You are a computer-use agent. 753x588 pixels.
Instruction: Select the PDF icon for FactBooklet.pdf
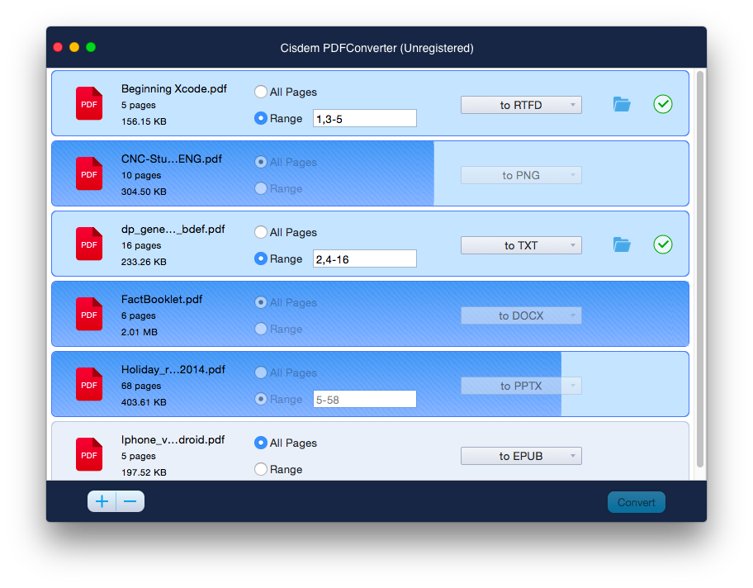tap(88, 314)
